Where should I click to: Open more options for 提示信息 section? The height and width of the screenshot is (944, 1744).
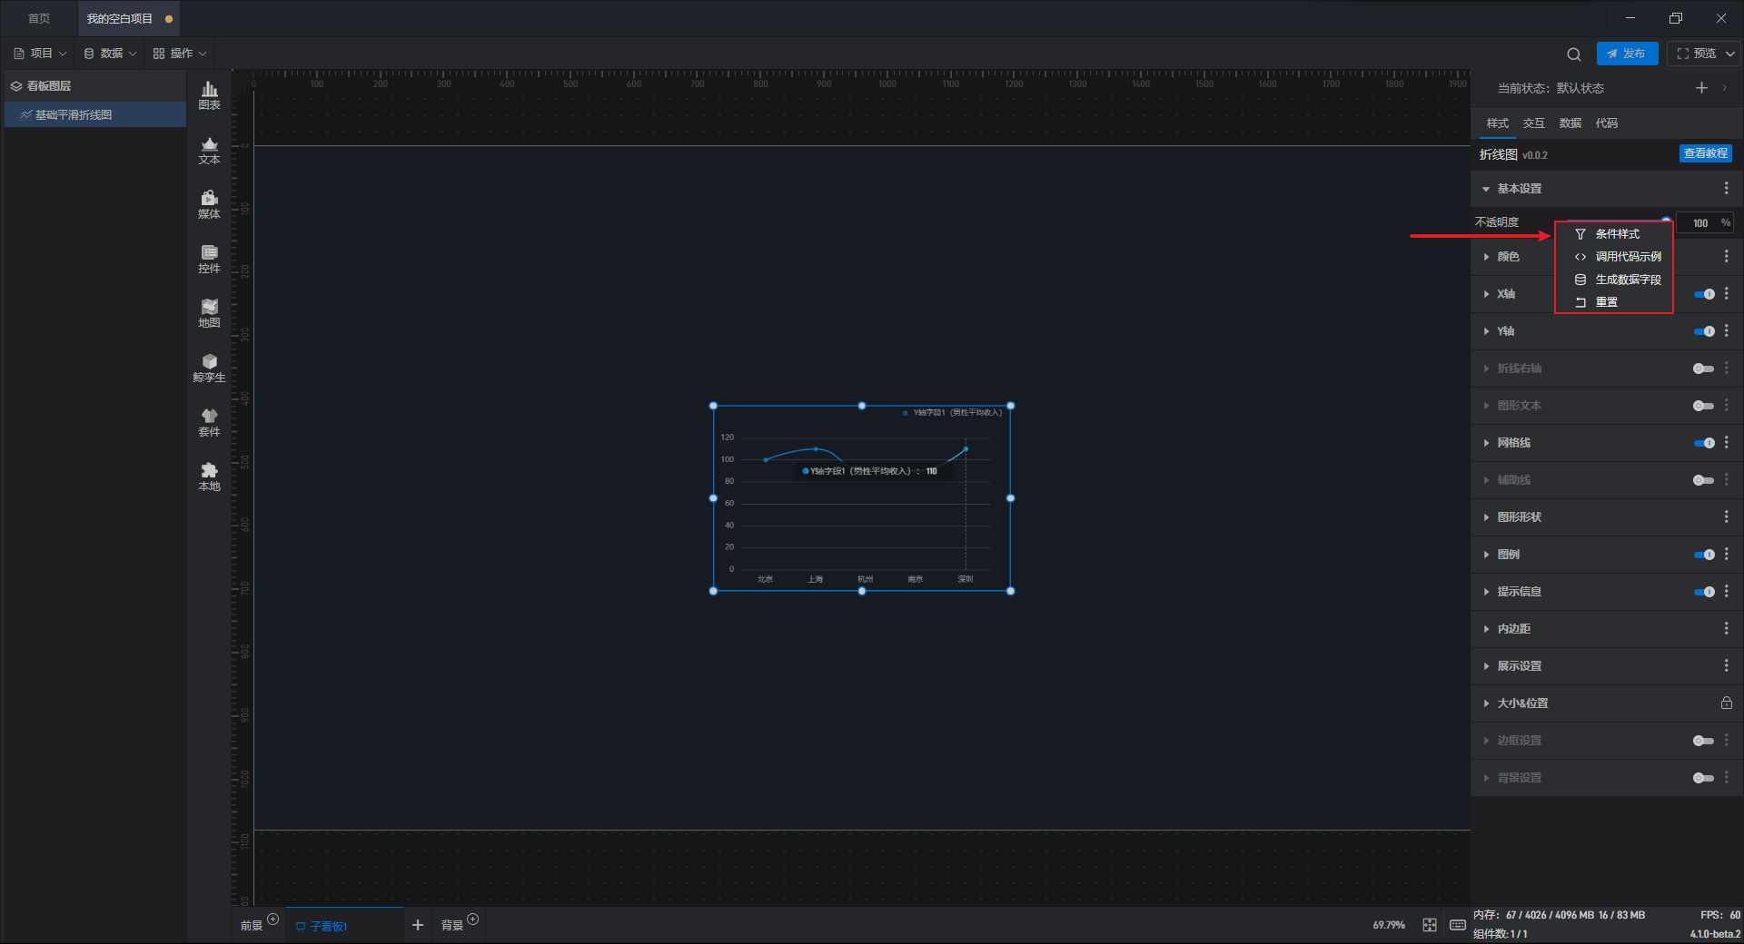1726,592
